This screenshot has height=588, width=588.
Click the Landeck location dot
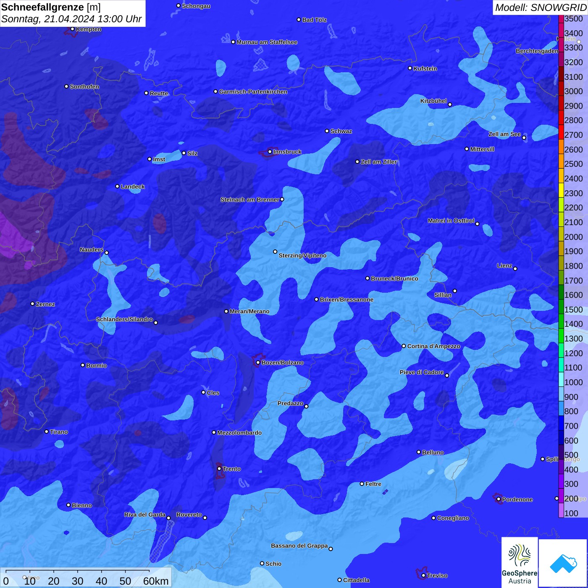117,186
